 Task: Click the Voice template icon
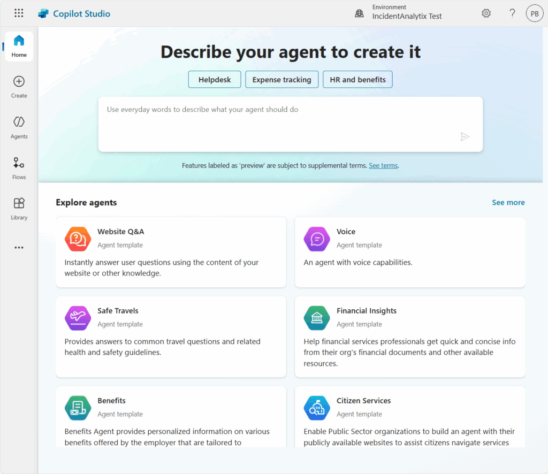pyautogui.click(x=317, y=239)
